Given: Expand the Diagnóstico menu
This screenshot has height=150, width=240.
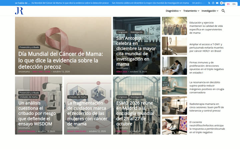Looking at the screenshot, I should [173, 11].
